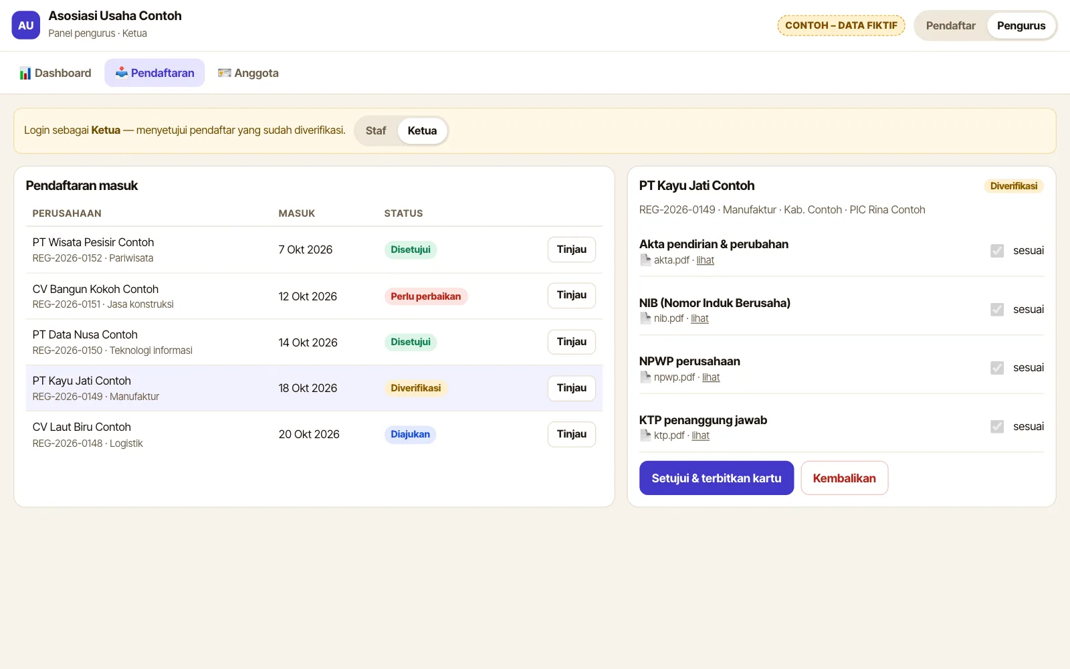Viewport: 1070px width, 669px height.
Task: Click the STATUS column header
Action: pyautogui.click(x=403, y=213)
